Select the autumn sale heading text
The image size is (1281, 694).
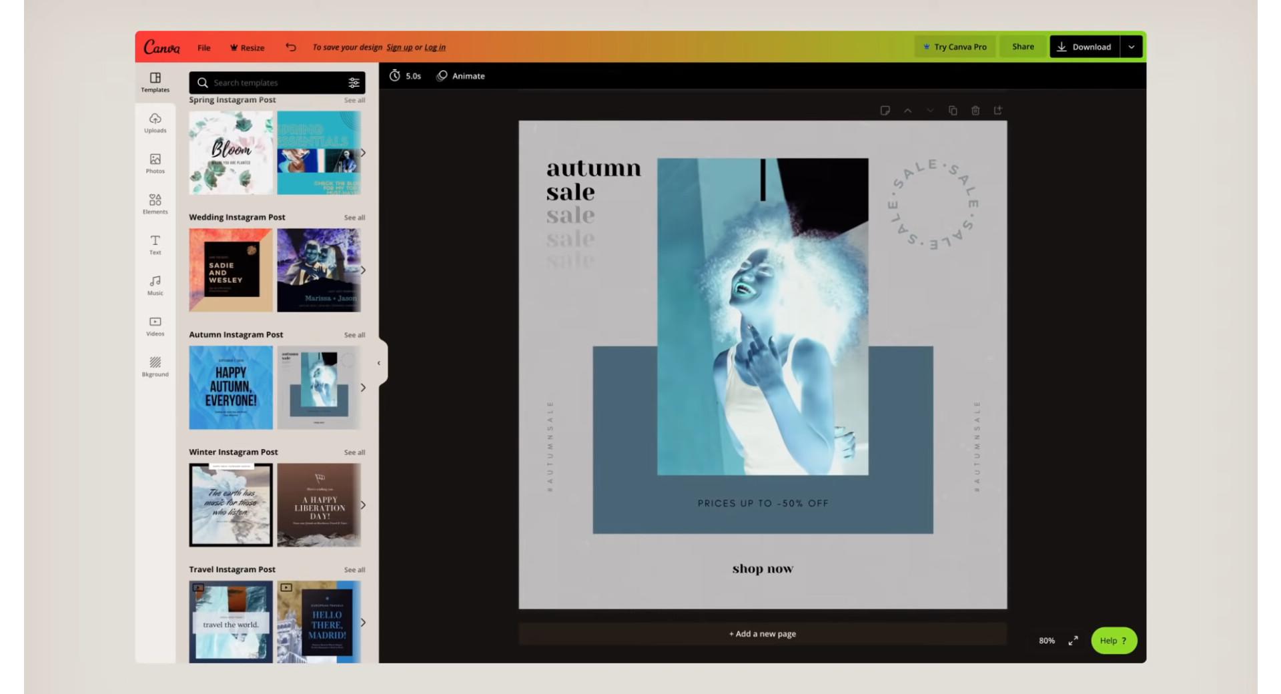pos(593,180)
